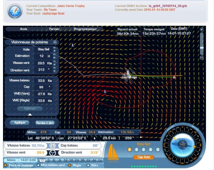Click the Optimum button
The height and width of the screenshot is (170, 214).
click(30, 109)
